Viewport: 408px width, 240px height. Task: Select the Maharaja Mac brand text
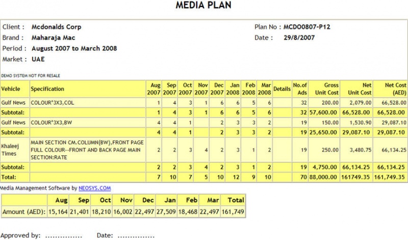point(54,38)
